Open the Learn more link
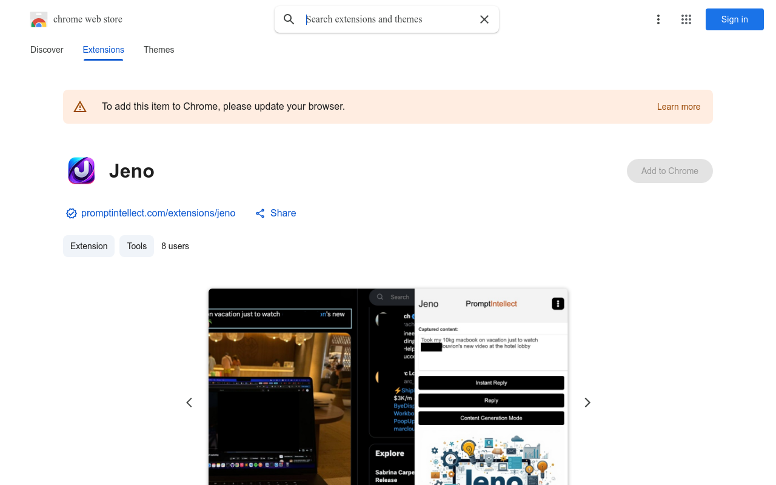776x485 pixels. click(678, 107)
